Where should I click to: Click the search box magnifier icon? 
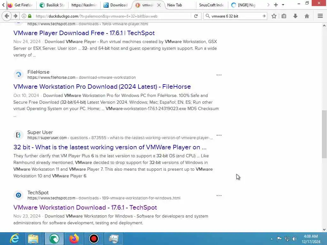pyautogui.click(x=208, y=16)
